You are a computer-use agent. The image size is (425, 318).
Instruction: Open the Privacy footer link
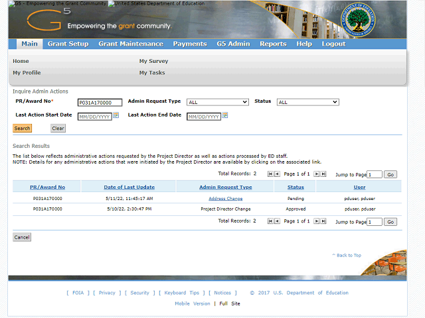point(107,293)
